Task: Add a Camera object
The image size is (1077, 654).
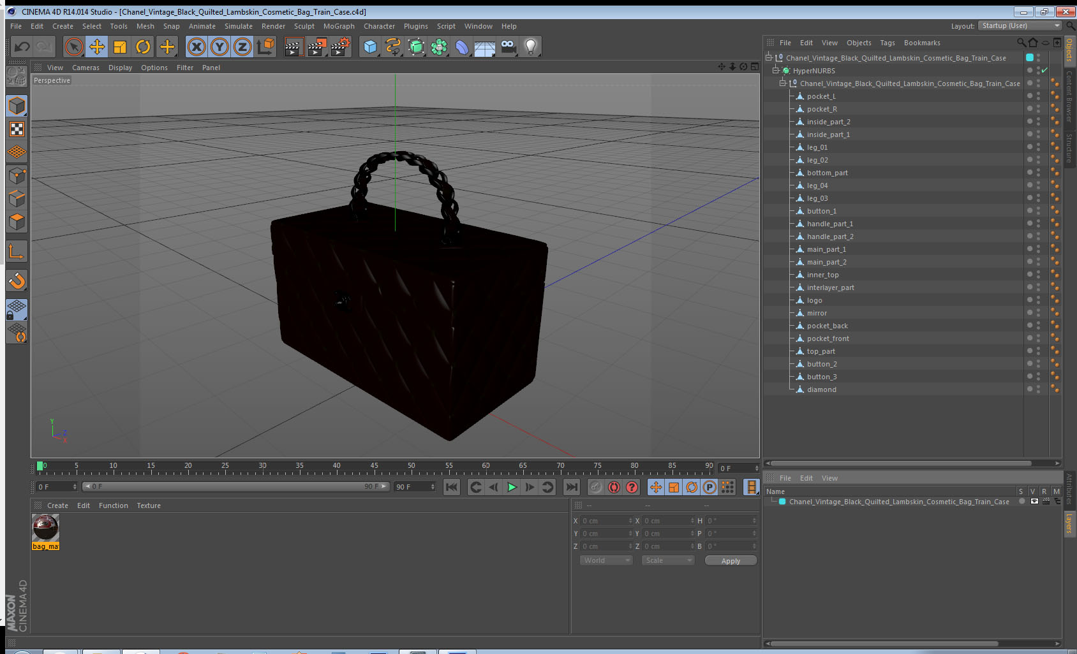Action: pos(508,47)
